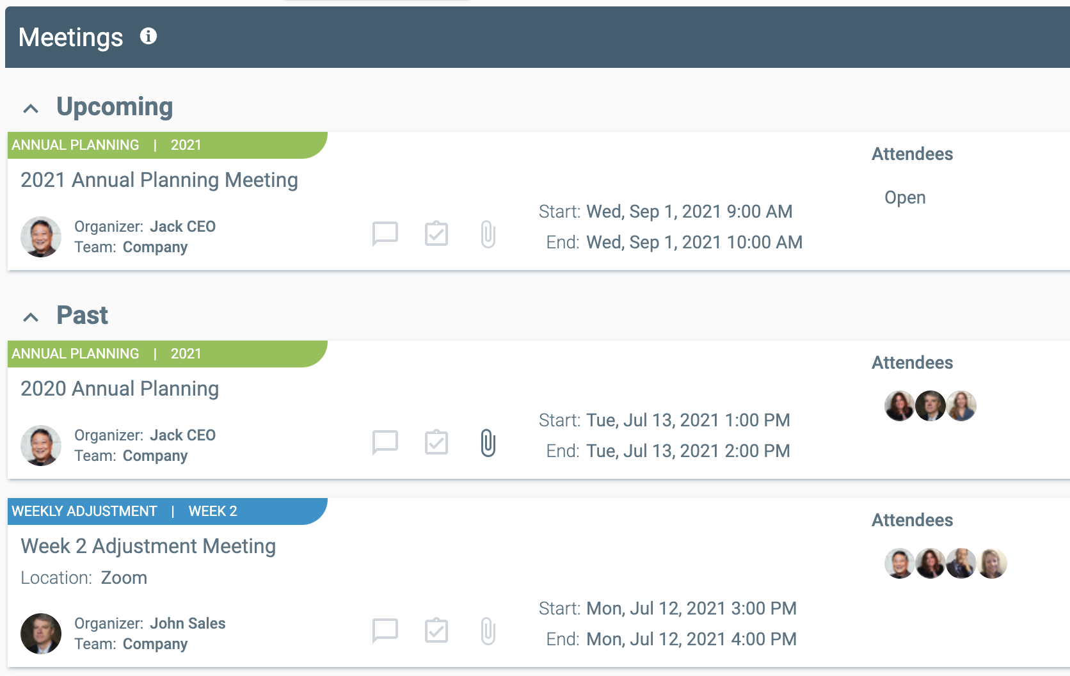
Task: Open comments for Week 2 Adjustment Meeting
Action: pos(385,631)
